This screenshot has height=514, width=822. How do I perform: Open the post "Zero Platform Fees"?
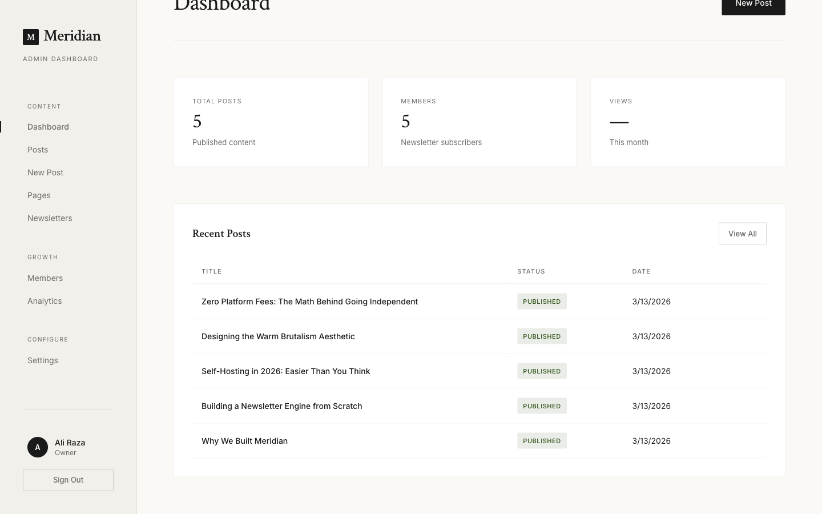310,302
